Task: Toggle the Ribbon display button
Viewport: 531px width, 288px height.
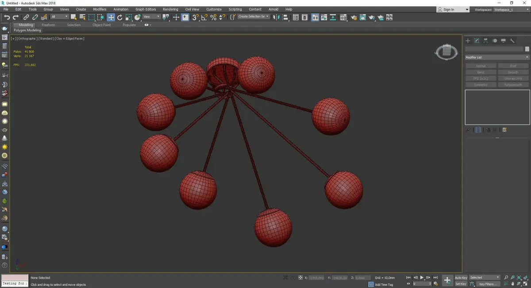Action: [315, 17]
